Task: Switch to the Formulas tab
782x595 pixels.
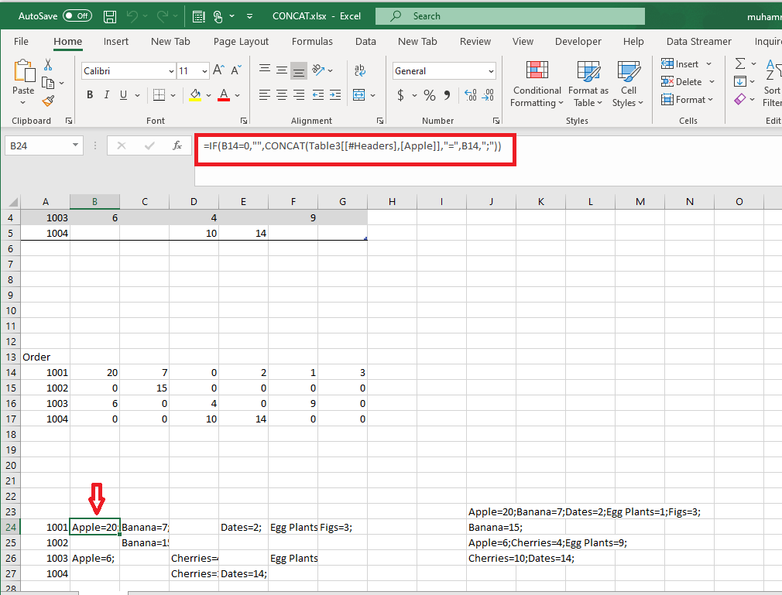Action: pyautogui.click(x=312, y=41)
